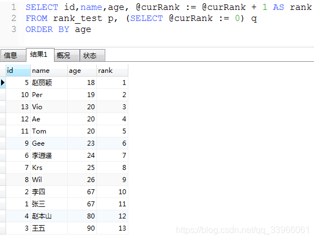Click the rank_test table name in the query
Viewport: 314px width, 240px height.
78,19
